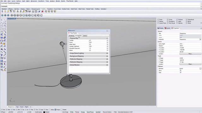This screenshot has height=113, width=202.
Task: Click the target Location Place button
Action: pos(190,64)
